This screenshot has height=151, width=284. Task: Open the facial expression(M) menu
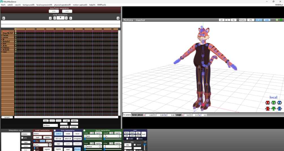point(44,5)
